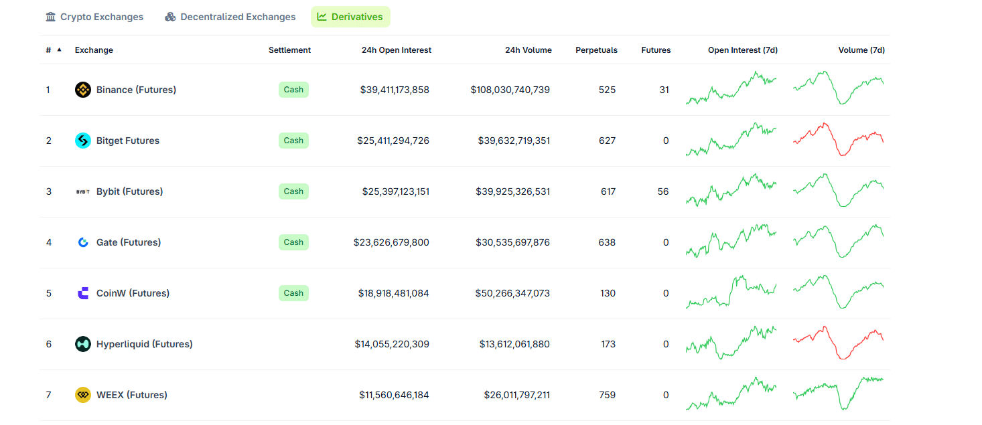Click CoinW open interest 7d sparkline
The width and height of the screenshot is (982, 425).
[731, 292]
